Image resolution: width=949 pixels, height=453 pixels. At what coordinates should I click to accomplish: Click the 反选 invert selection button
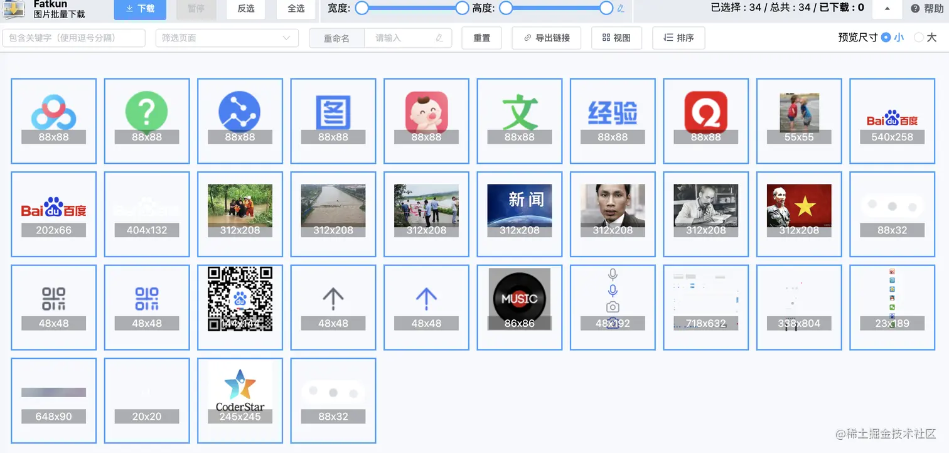(246, 9)
